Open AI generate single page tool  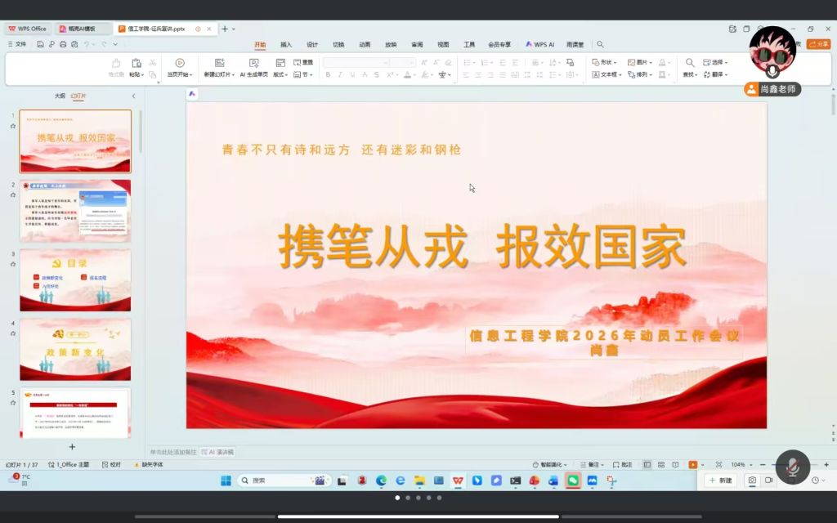click(253, 64)
